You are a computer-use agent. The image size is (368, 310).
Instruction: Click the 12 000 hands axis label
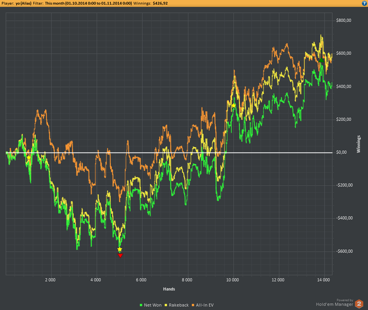278,280
